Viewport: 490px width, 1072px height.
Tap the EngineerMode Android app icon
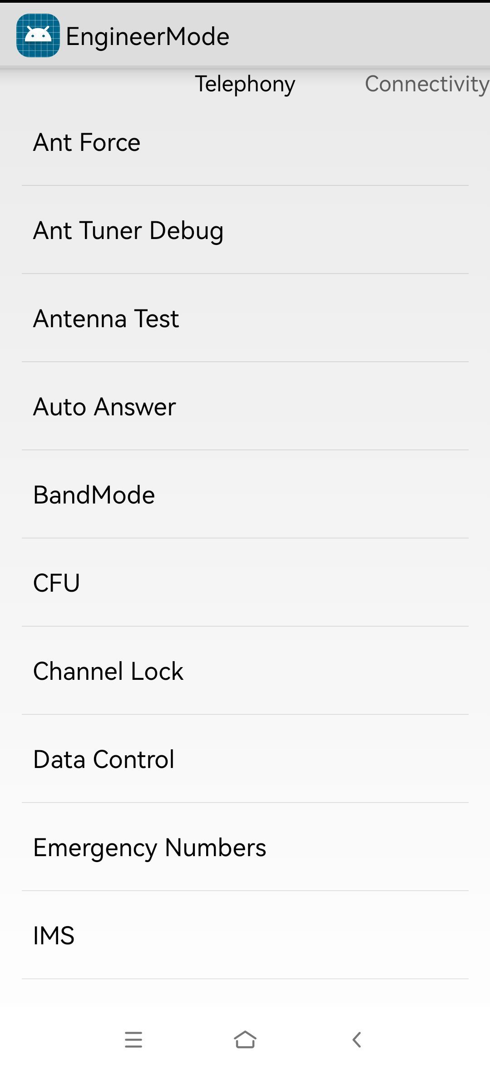38,35
